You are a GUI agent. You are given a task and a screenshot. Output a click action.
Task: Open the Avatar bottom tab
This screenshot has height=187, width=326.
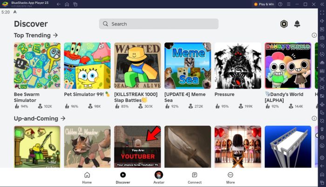[x=159, y=178]
